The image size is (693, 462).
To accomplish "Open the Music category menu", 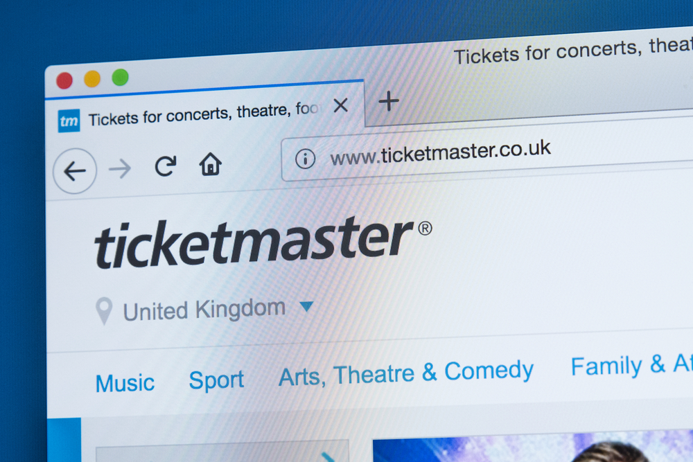I will [125, 383].
